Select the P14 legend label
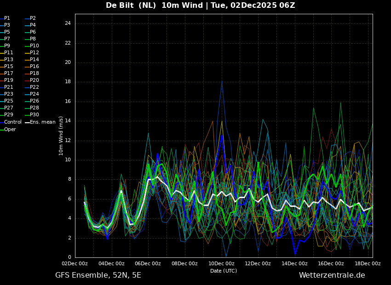This screenshot has width=391, height=285. (x=34, y=60)
